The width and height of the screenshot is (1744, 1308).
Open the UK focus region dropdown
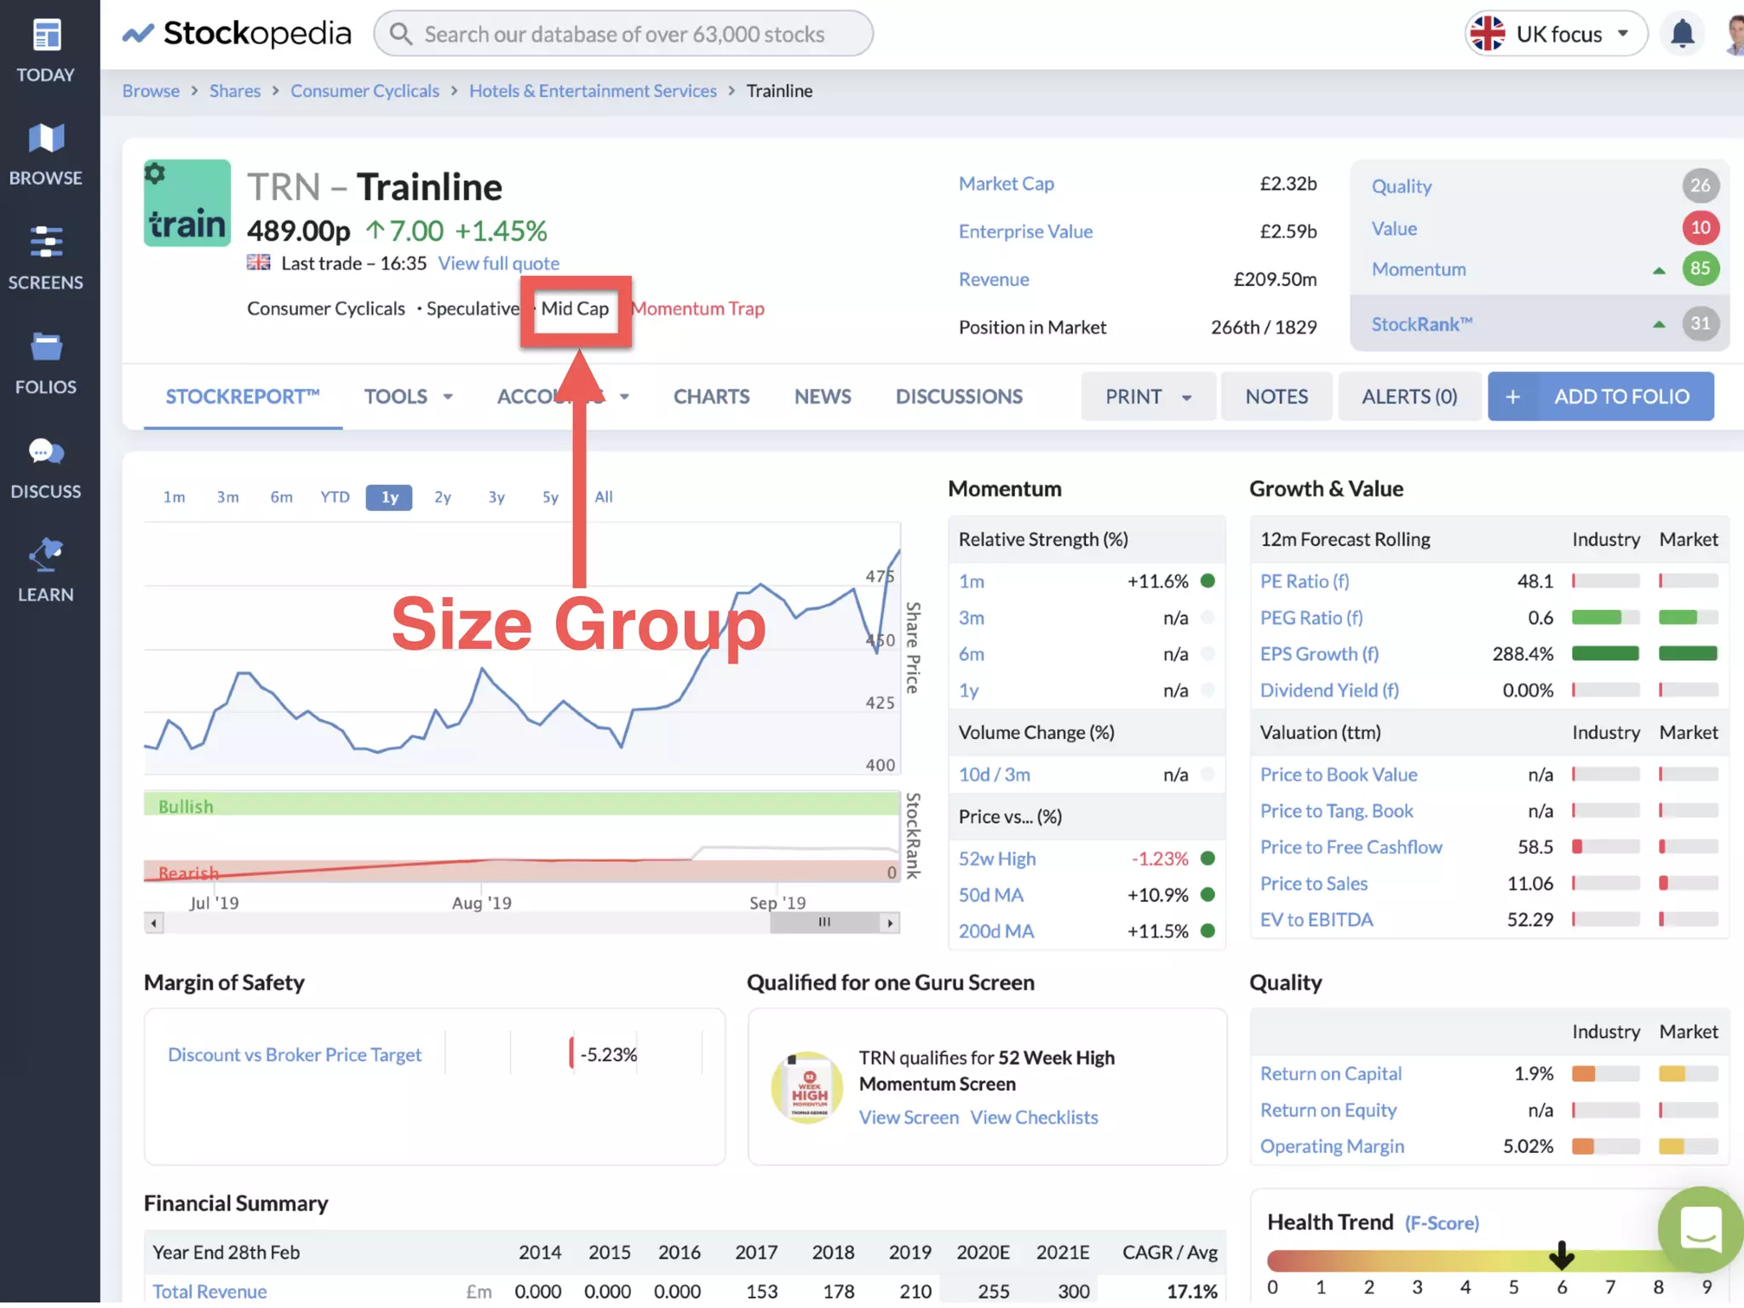click(1556, 34)
